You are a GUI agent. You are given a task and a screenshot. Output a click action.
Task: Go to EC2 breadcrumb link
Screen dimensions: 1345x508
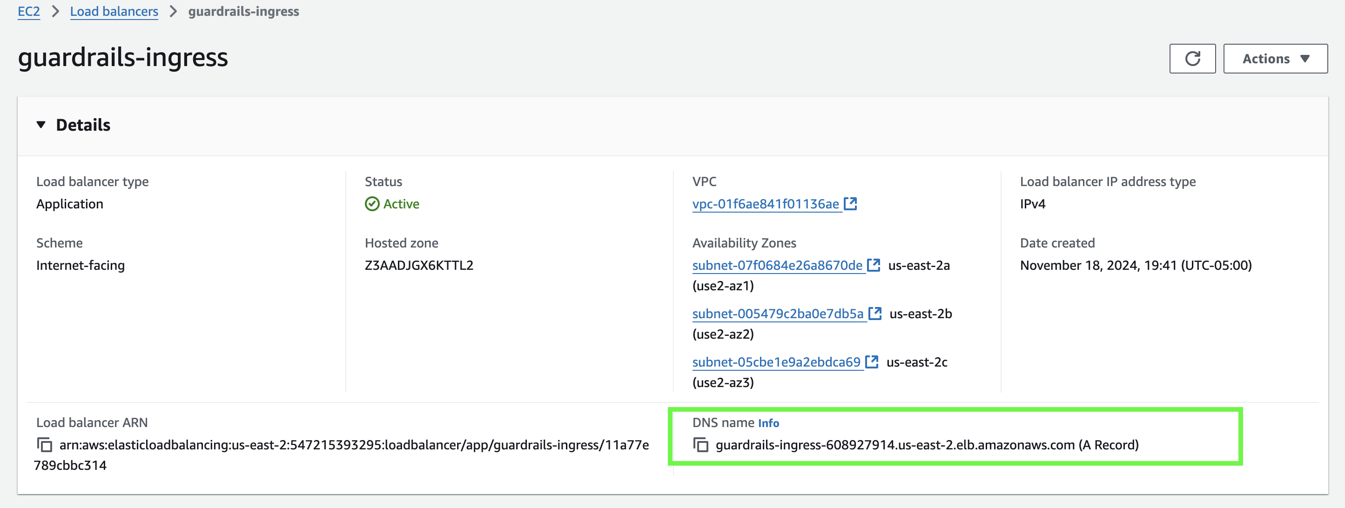[x=29, y=12]
